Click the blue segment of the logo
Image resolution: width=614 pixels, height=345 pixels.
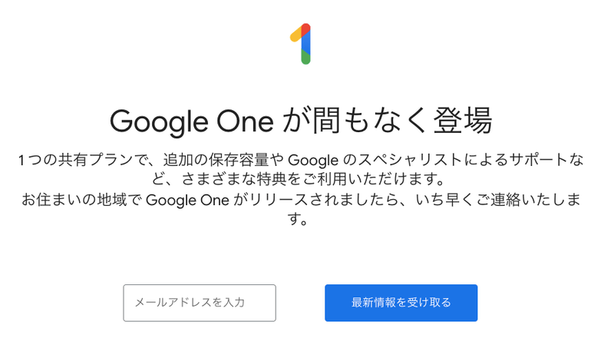[305, 43]
